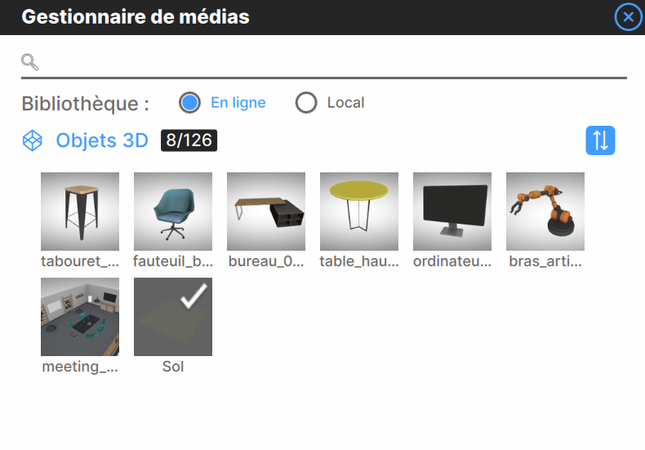
Task: Select the yellow table_hau thumbnail
Action: [359, 212]
